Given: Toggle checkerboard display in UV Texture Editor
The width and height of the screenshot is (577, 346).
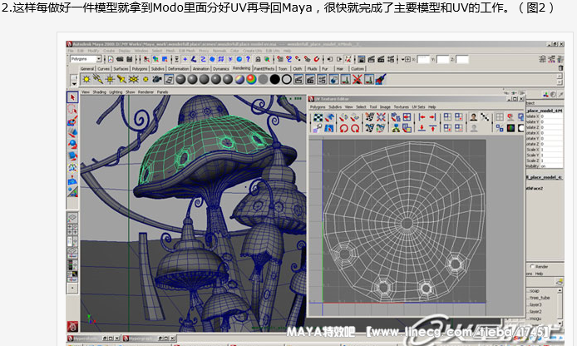Looking at the screenshot, I should pos(318,117).
